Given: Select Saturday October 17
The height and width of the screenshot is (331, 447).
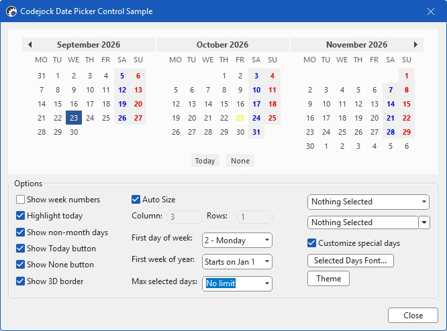Looking at the screenshot, I should click(256, 104).
